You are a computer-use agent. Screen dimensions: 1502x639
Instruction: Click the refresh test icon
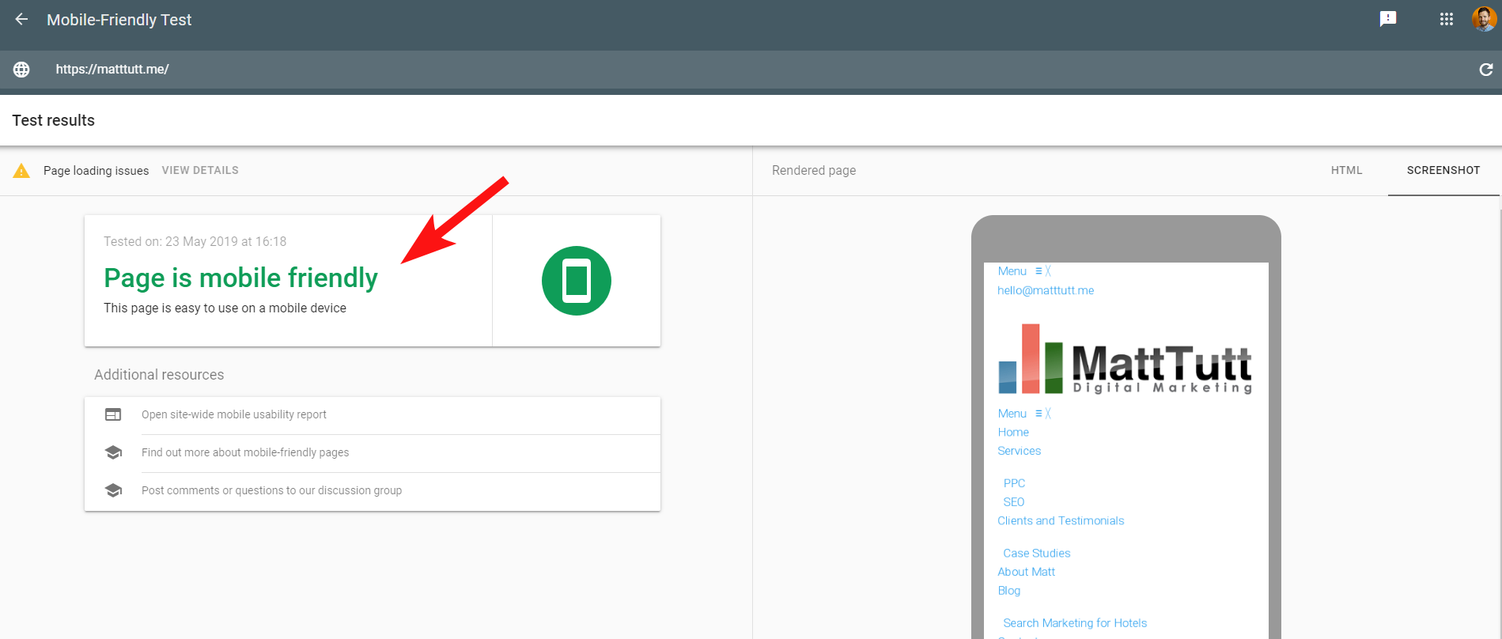[x=1485, y=70]
